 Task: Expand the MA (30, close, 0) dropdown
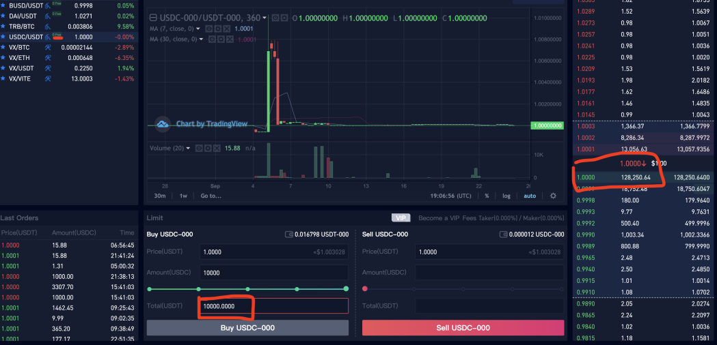coord(202,40)
